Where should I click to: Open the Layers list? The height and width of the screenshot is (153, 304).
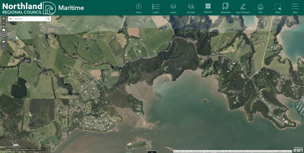pyautogui.click(x=173, y=8)
